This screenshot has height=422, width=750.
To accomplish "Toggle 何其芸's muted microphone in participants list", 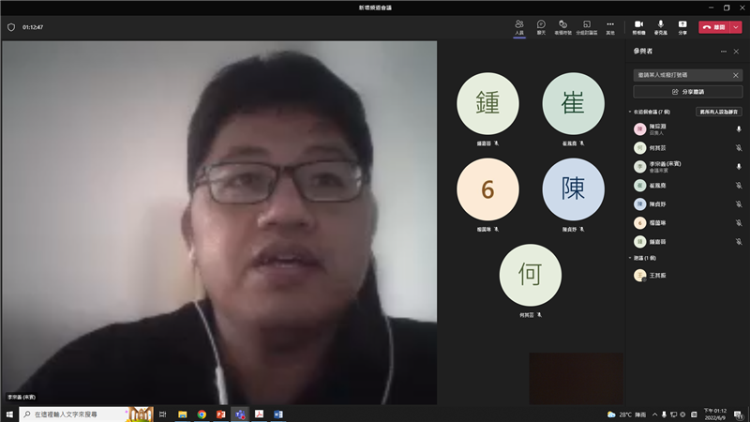I will [739, 147].
